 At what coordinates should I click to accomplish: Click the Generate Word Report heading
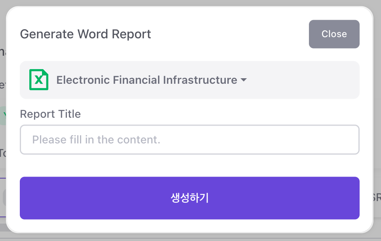pyautogui.click(x=86, y=34)
